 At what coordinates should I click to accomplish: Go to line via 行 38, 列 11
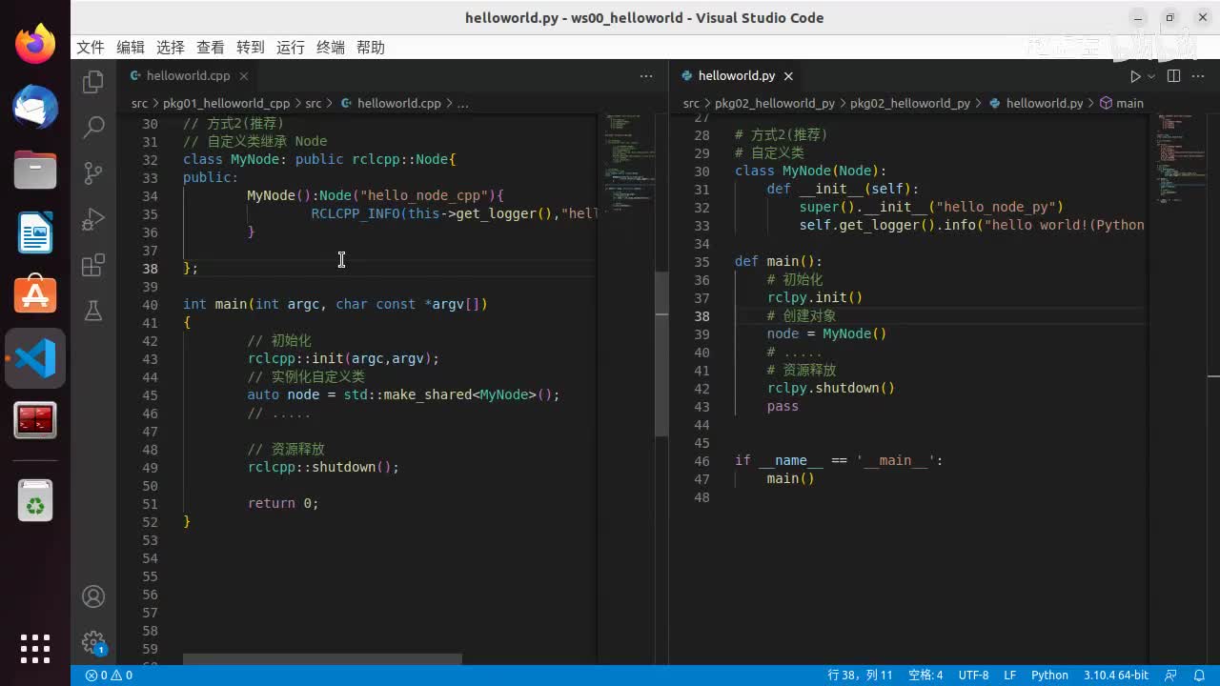[x=861, y=676]
